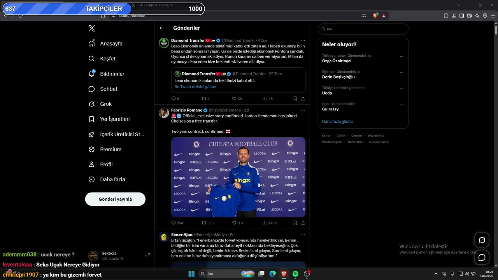Open the browser hamburger menu
Screen dimensions: 498x280
(x=493, y=16)
